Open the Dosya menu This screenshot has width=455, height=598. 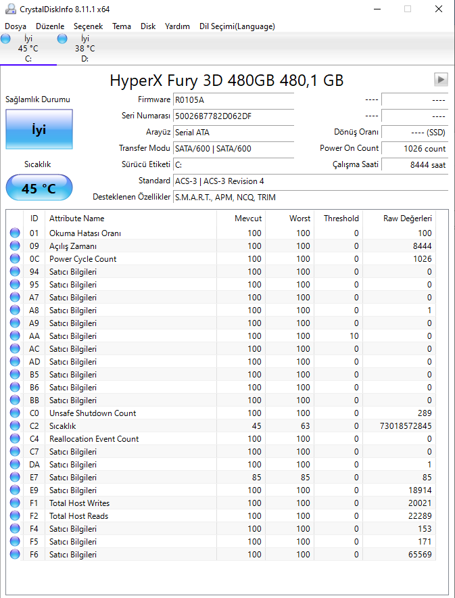coord(16,26)
